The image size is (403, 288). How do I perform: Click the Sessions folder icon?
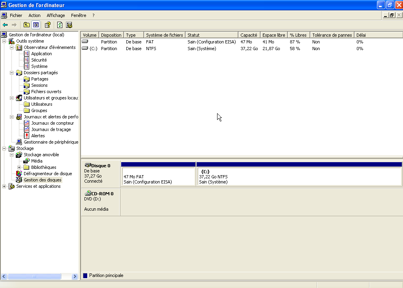click(26, 85)
